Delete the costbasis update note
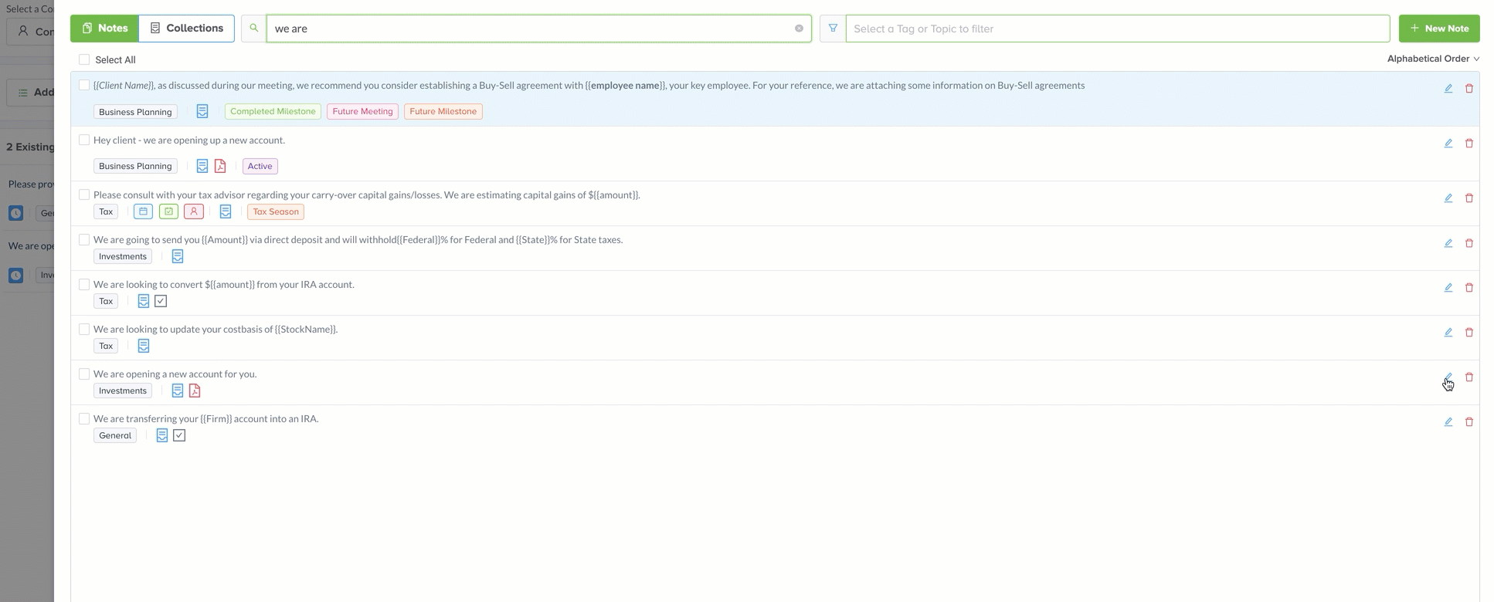1494x602 pixels. [x=1469, y=333]
